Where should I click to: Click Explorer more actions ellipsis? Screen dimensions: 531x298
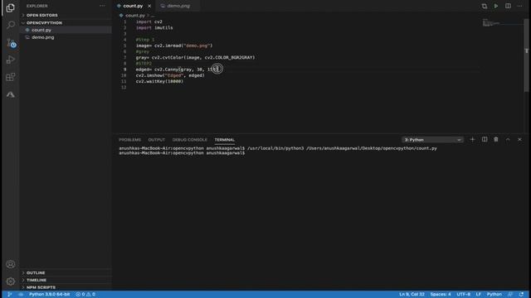tap(102, 6)
